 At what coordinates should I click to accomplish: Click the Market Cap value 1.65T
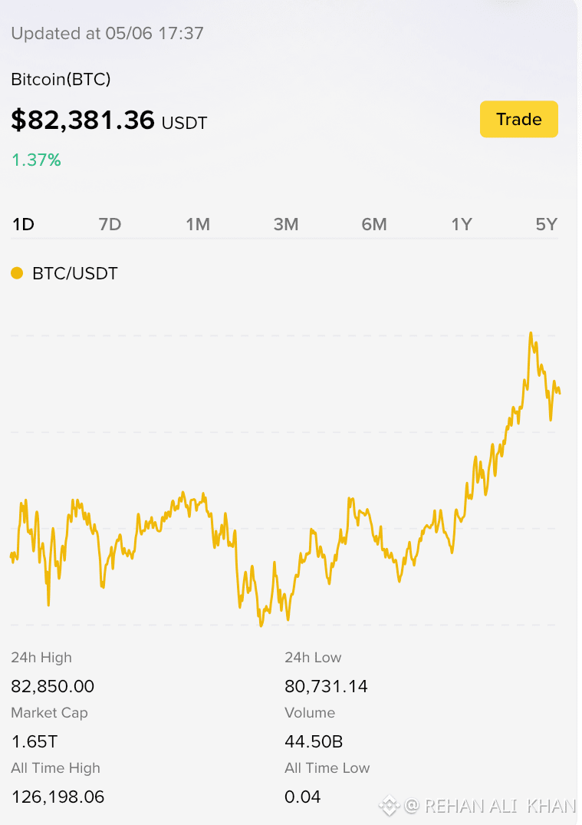point(35,741)
